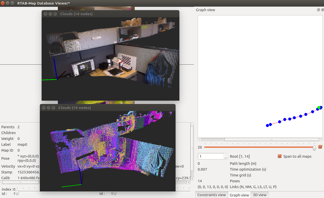Viewport: 324px width, 198px height.
Task: Click the graph iterations slider handle at 20
Action: 314,148
